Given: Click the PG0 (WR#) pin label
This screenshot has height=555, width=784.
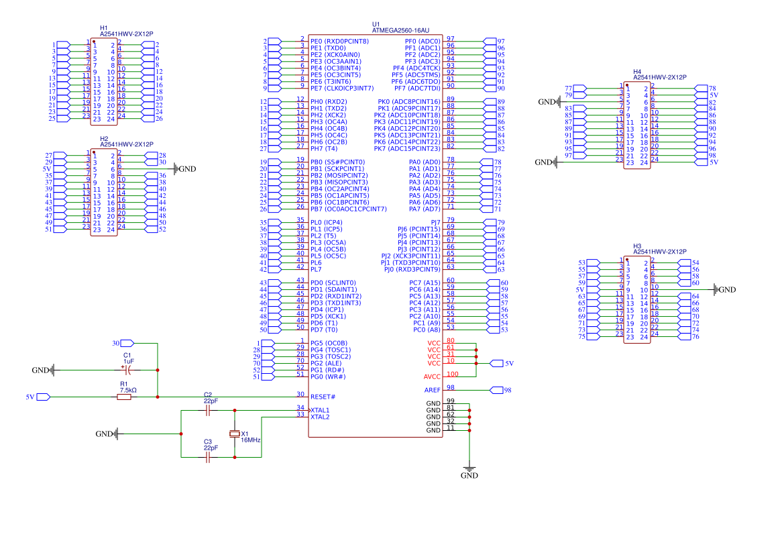Looking at the screenshot, I should point(328,377).
